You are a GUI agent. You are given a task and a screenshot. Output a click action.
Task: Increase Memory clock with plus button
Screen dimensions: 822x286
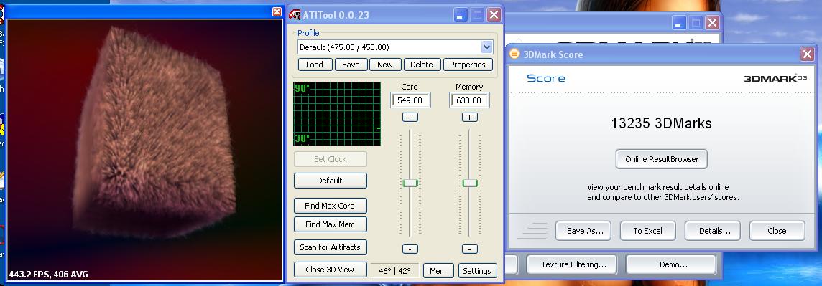(x=470, y=118)
